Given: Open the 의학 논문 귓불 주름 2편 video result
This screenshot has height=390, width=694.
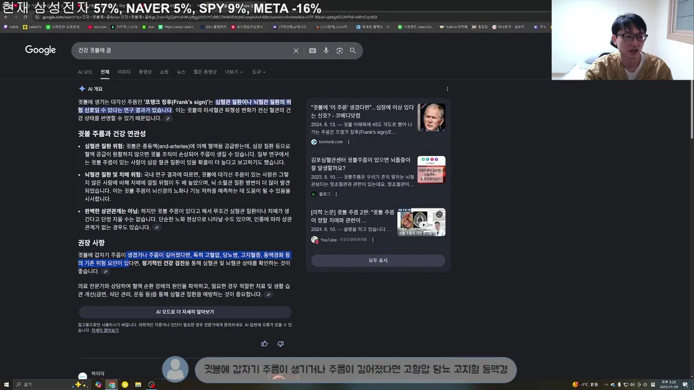Looking at the screenshot, I should click(x=352, y=216).
